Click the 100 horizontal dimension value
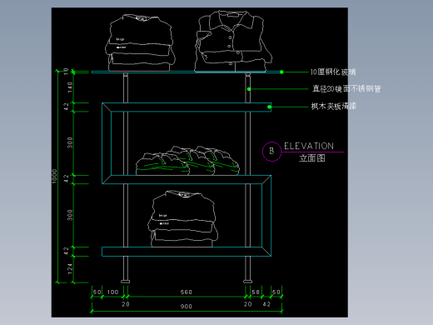433x325 pixels. (x=112, y=292)
